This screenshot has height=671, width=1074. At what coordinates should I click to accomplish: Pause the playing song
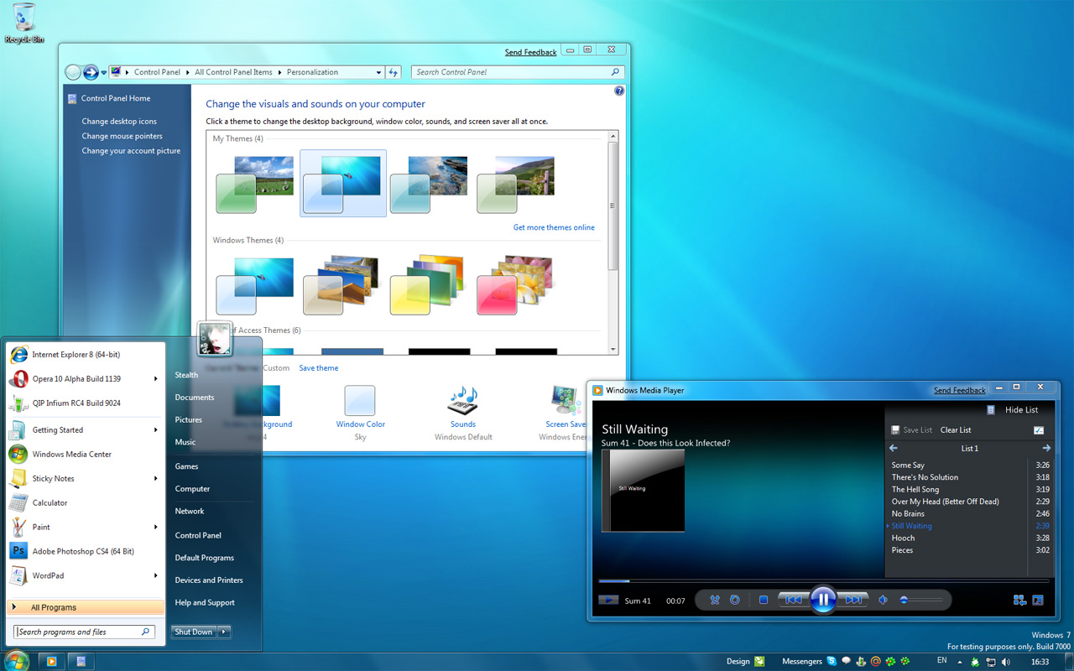[x=823, y=600]
